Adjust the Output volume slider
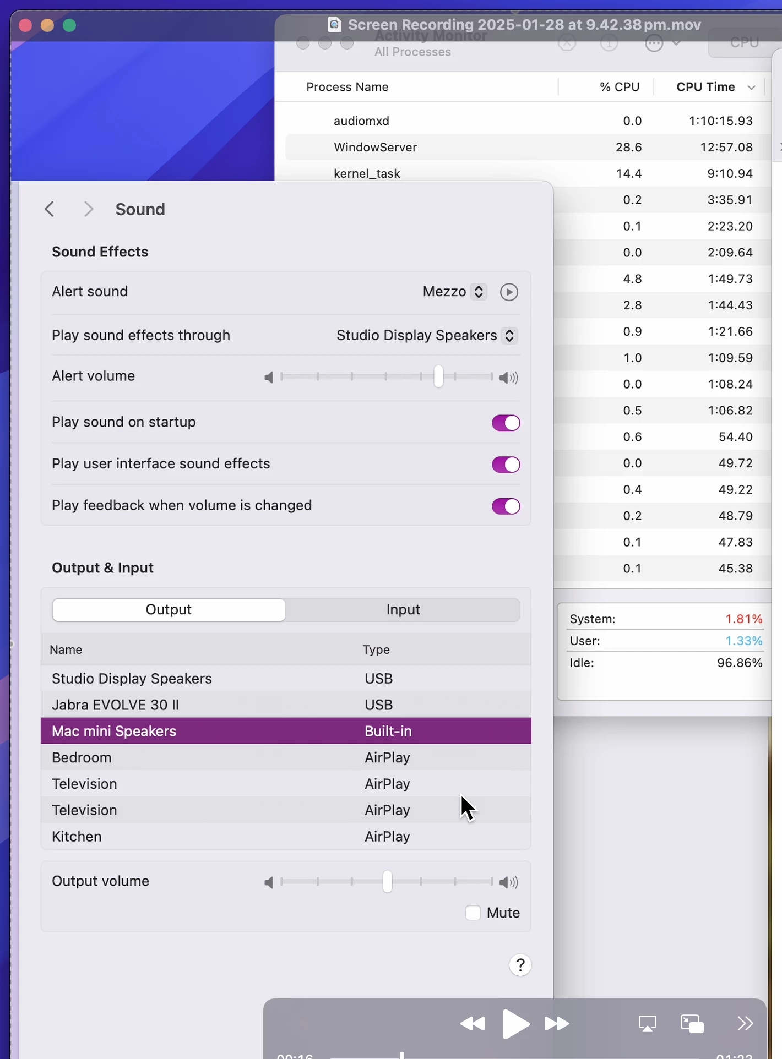782x1059 pixels. click(388, 882)
